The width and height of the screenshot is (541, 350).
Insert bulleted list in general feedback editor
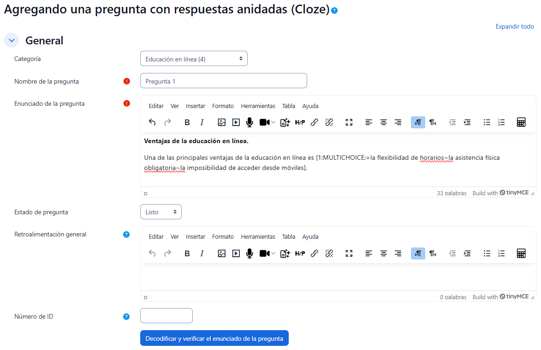[487, 253]
